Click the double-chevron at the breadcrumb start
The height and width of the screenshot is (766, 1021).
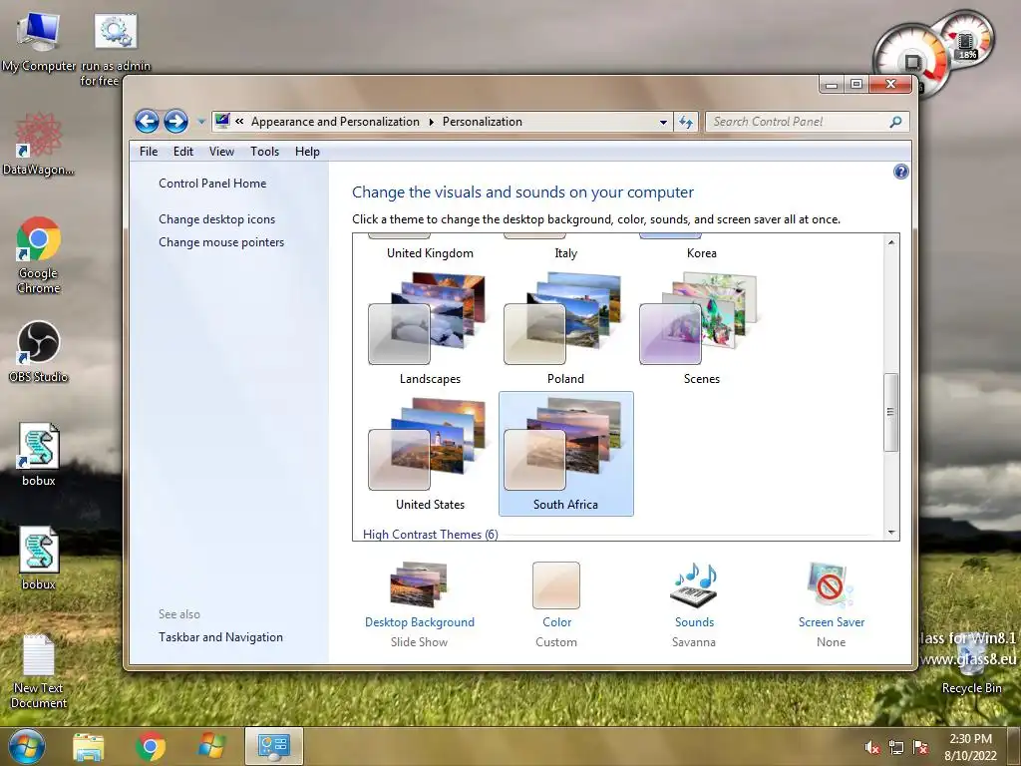point(239,121)
